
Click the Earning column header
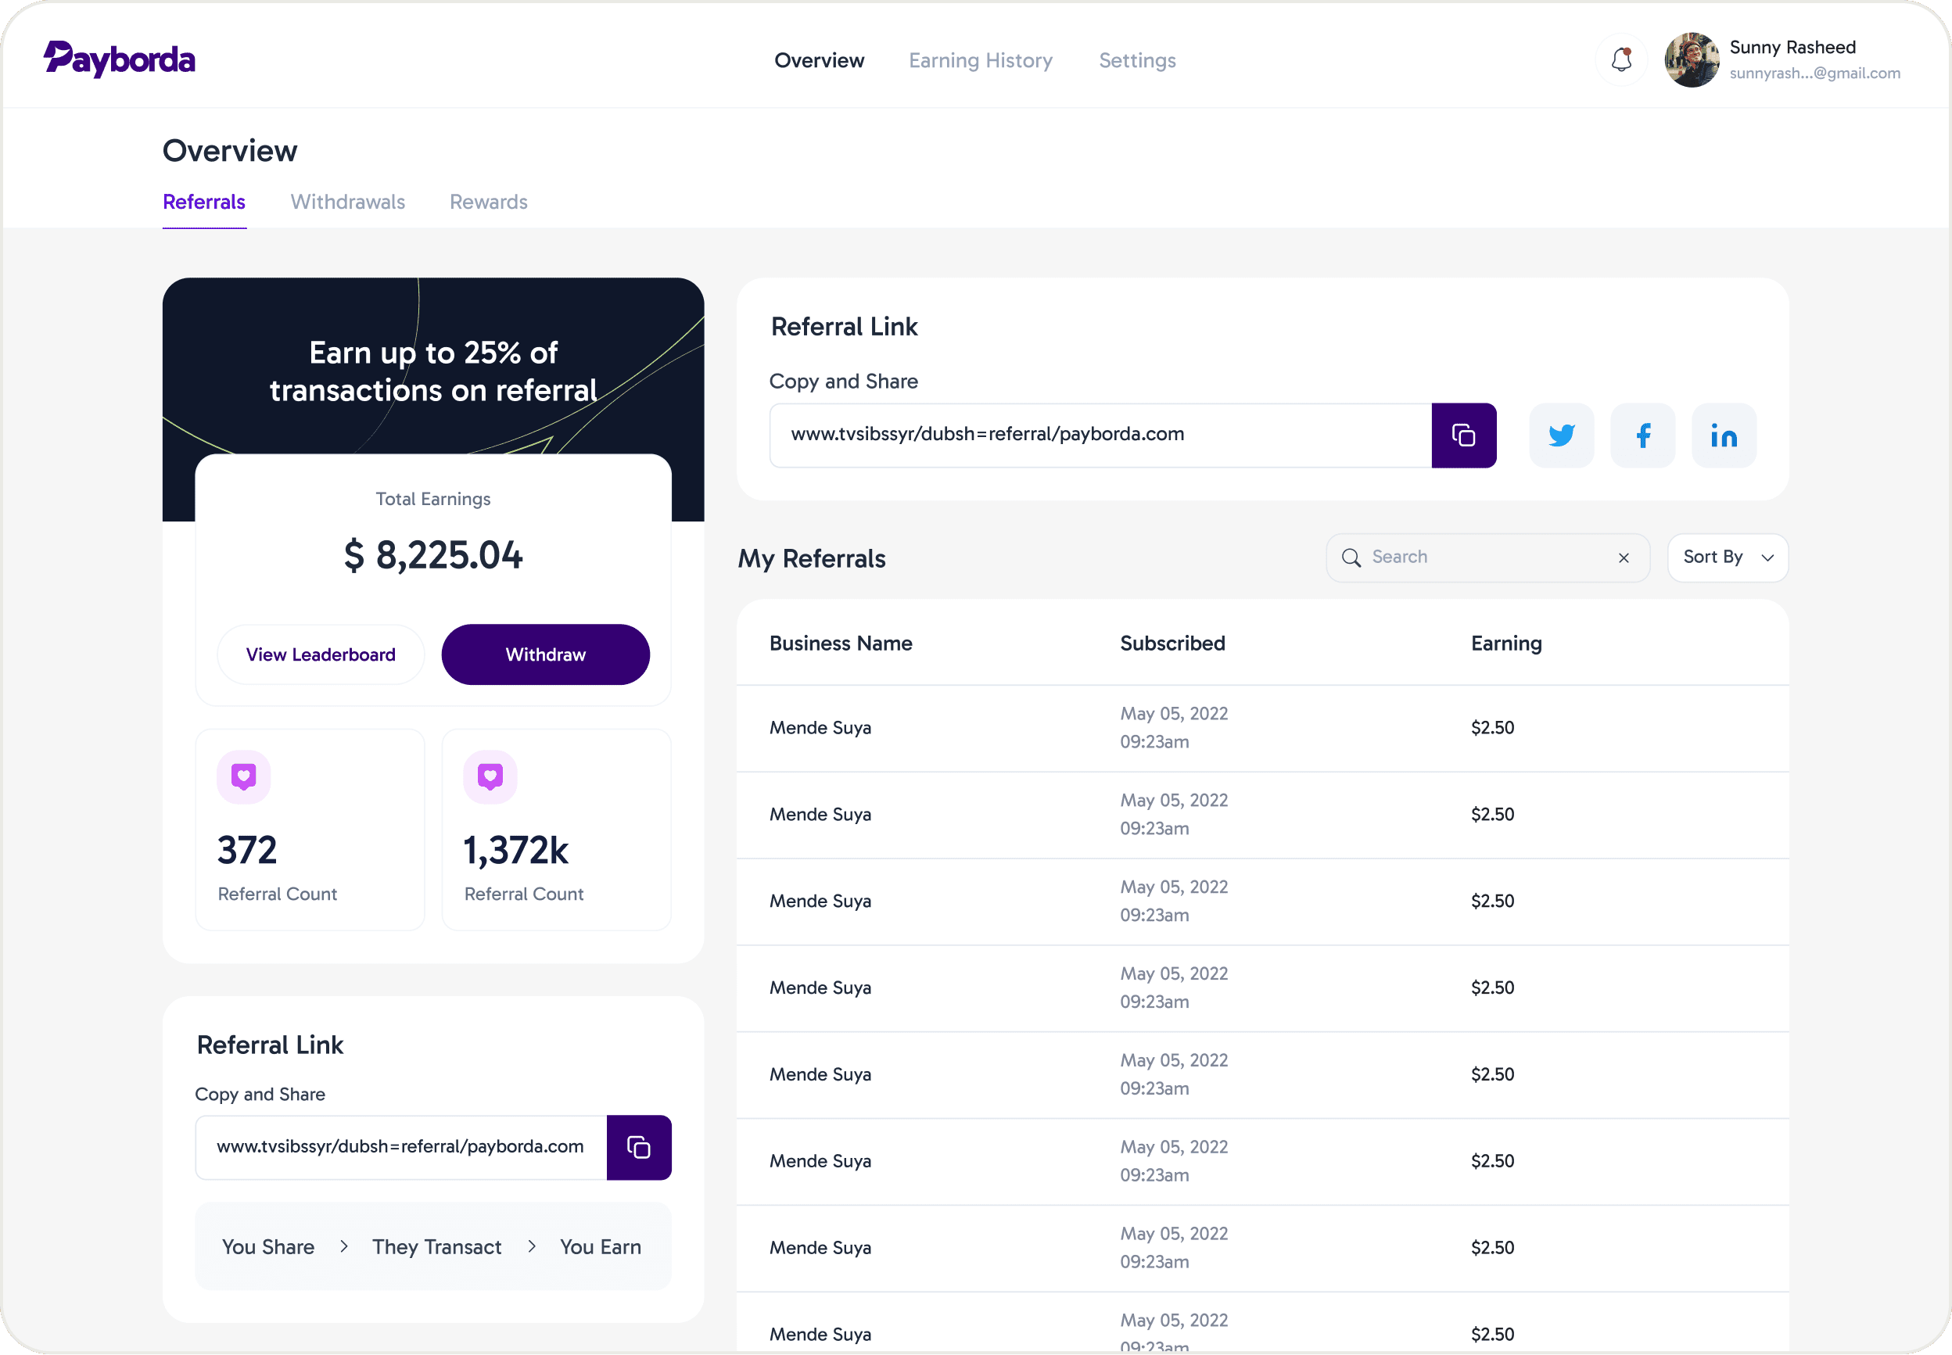tap(1506, 643)
